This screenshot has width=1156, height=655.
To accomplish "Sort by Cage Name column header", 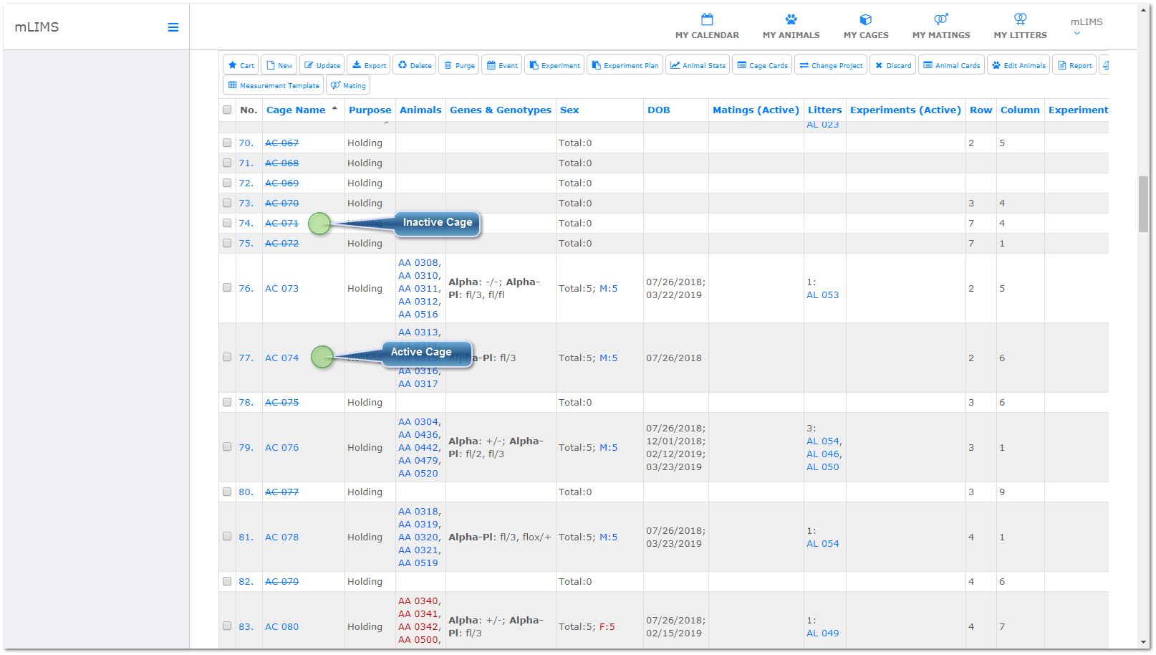I will [x=296, y=110].
